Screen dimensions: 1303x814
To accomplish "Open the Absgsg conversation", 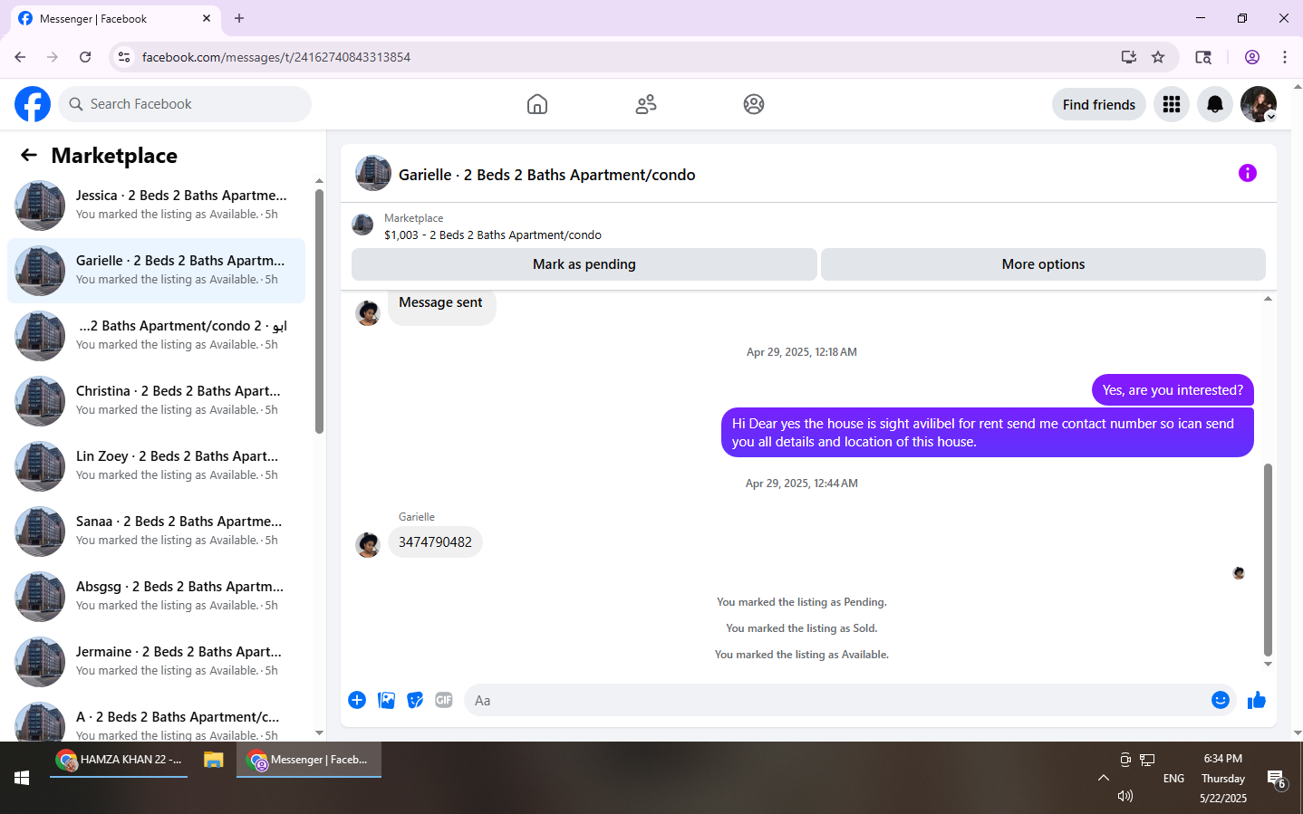I will pyautogui.click(x=156, y=597).
